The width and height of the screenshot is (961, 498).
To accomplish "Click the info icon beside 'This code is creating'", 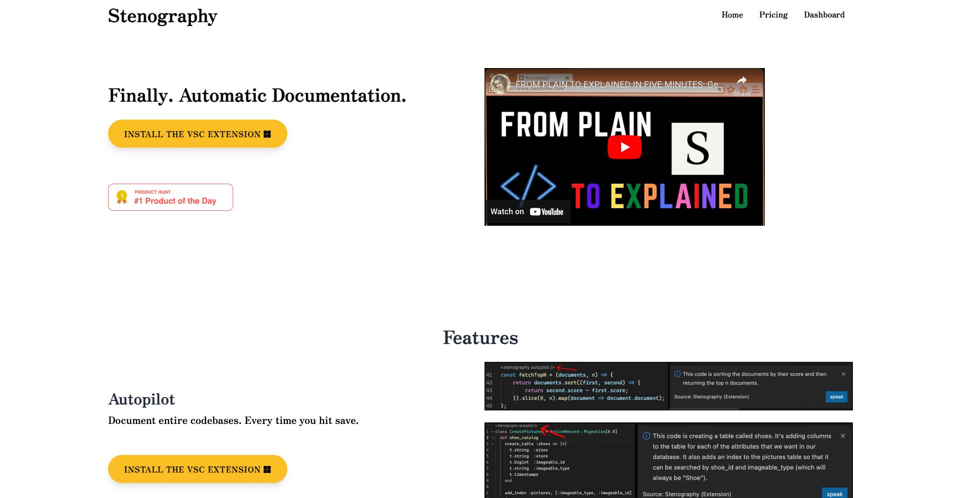I will 646,436.
